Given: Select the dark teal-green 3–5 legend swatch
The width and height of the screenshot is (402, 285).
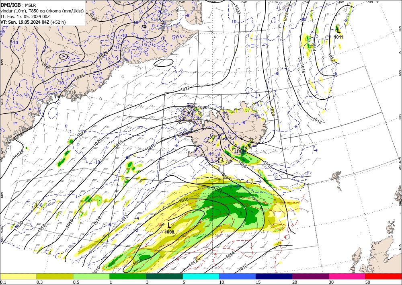Looking at the screenshot, I should [164, 276].
